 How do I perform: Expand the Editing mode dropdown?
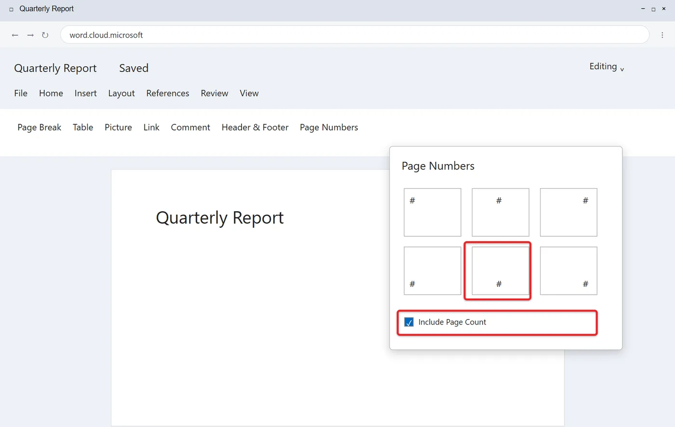(607, 67)
